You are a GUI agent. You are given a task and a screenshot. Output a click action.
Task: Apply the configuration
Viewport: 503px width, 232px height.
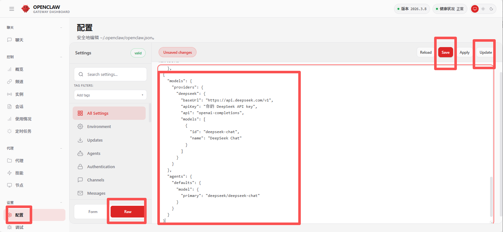point(464,52)
